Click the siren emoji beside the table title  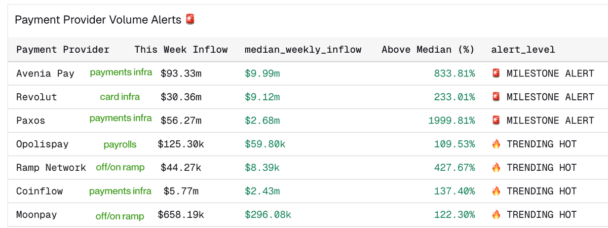pos(190,19)
